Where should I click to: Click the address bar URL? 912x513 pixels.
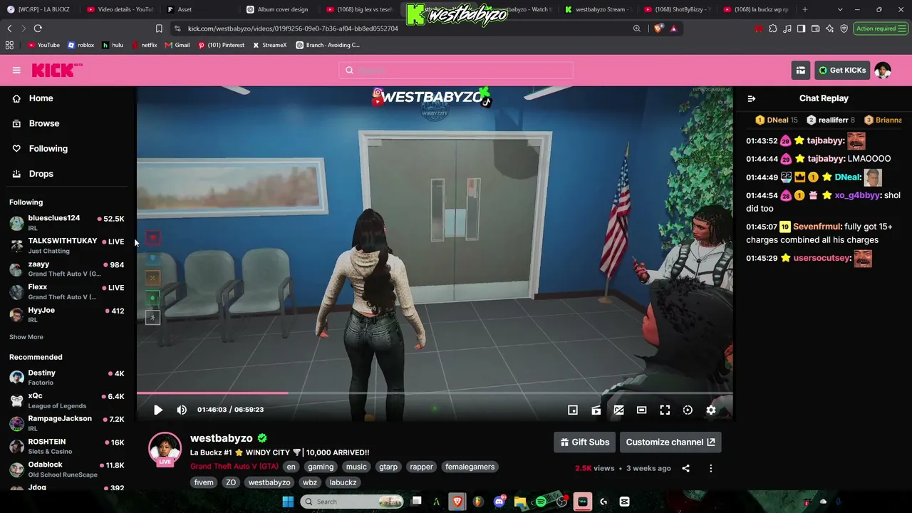293,28
